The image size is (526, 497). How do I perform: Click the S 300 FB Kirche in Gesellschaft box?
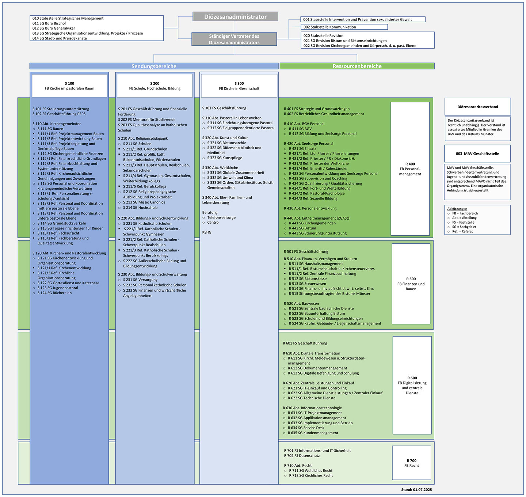point(239,86)
